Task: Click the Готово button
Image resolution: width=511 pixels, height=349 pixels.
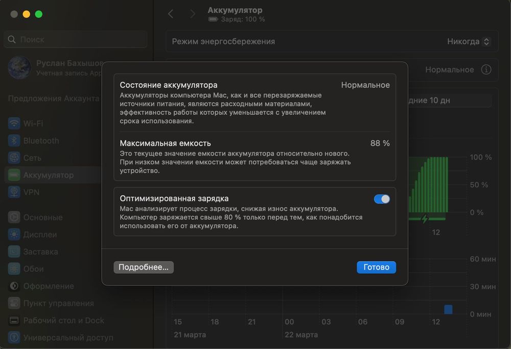Action: click(376, 267)
